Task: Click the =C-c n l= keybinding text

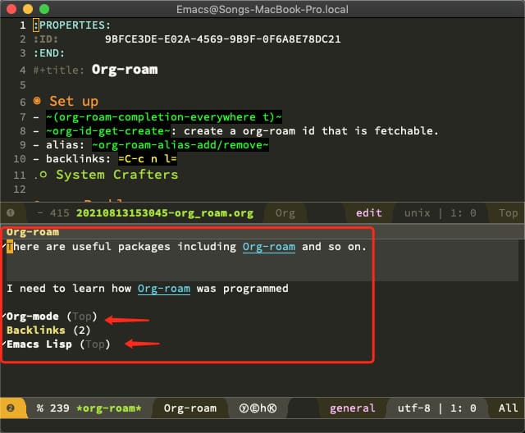Action: point(148,159)
